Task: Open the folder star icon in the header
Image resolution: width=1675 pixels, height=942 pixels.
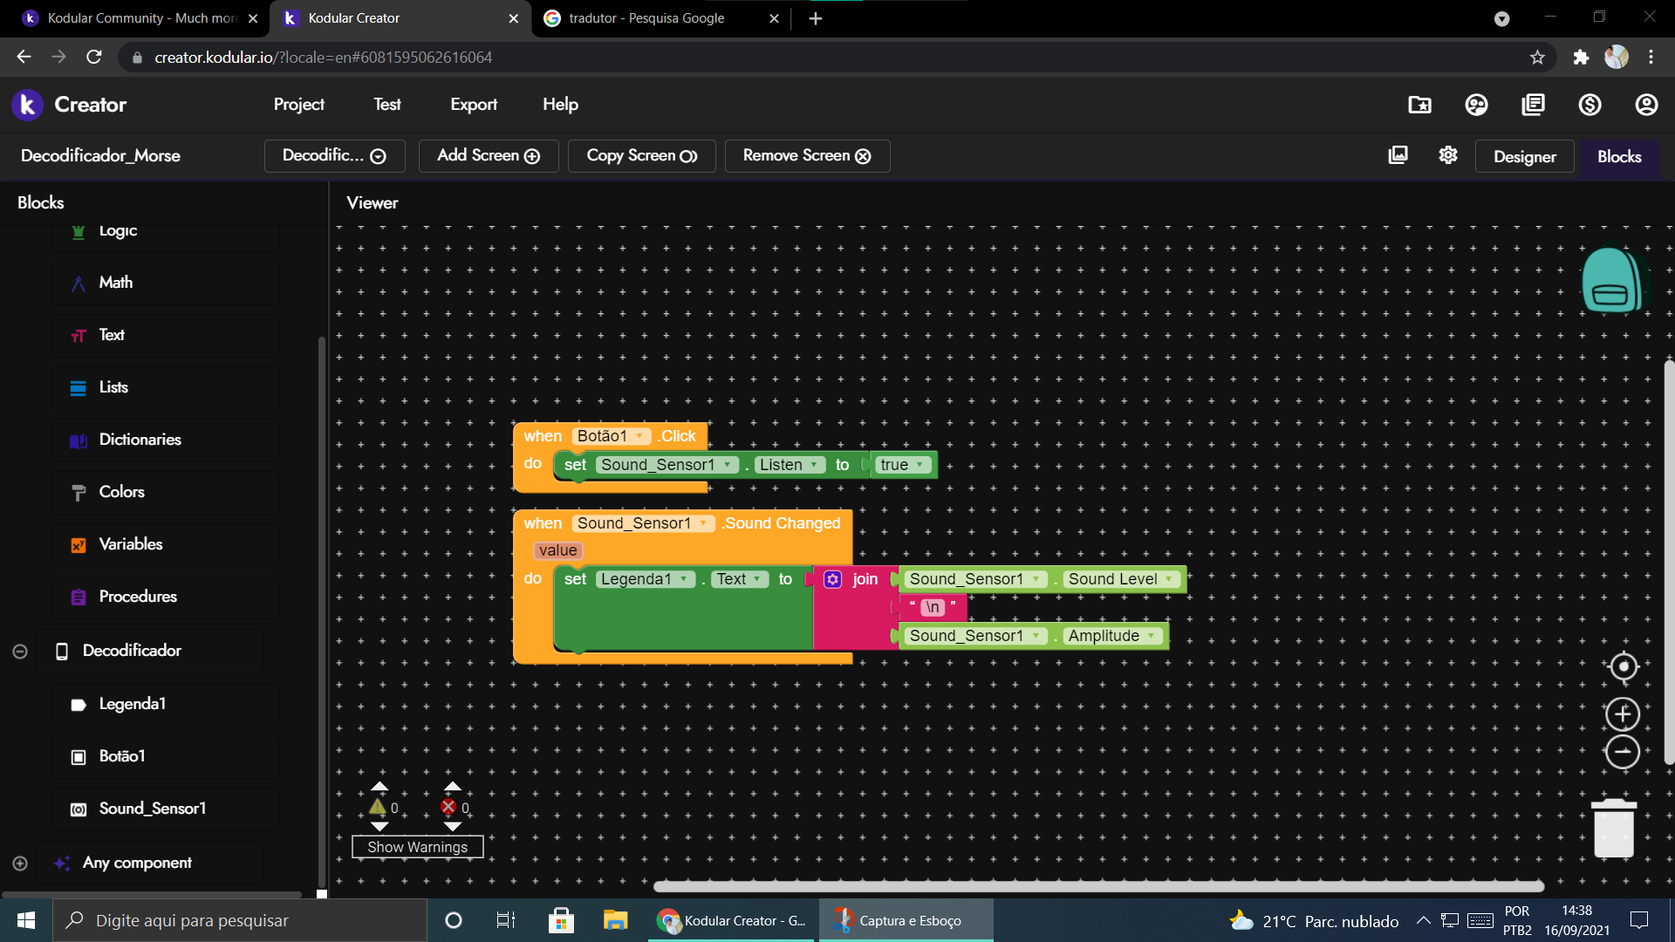Action: point(1419,105)
